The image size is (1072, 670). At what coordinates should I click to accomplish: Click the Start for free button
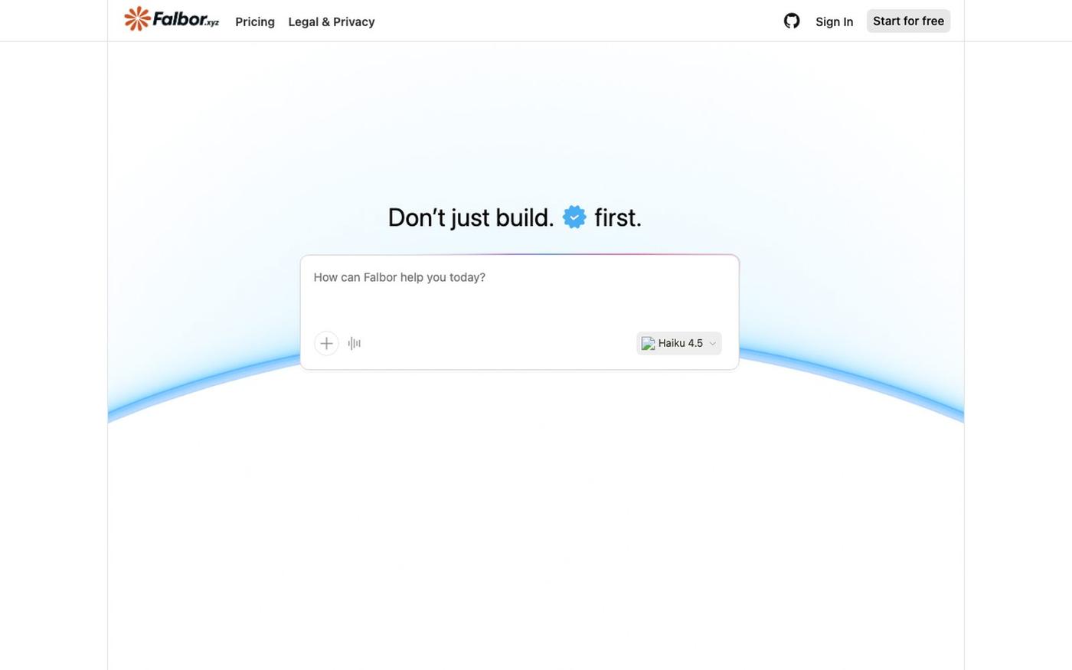(908, 21)
